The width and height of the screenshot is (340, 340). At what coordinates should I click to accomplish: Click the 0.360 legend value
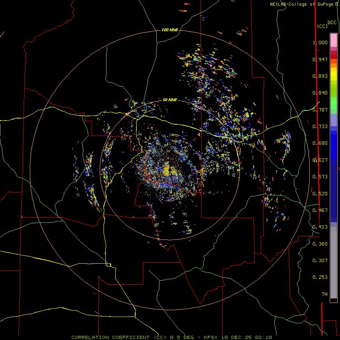tap(320, 244)
